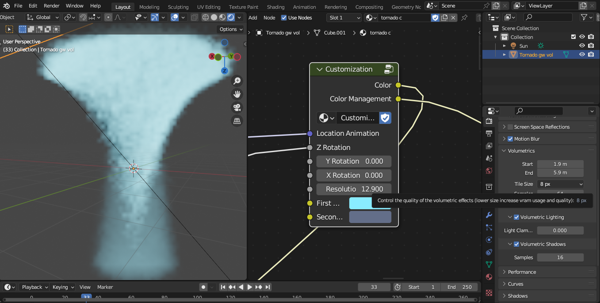Expand the Shadows panel
The image size is (600, 303).
pos(548,296)
